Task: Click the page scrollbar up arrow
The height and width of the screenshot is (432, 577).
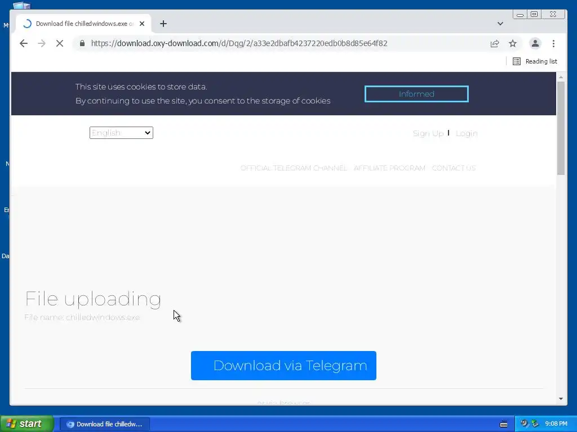Action: 561,77
